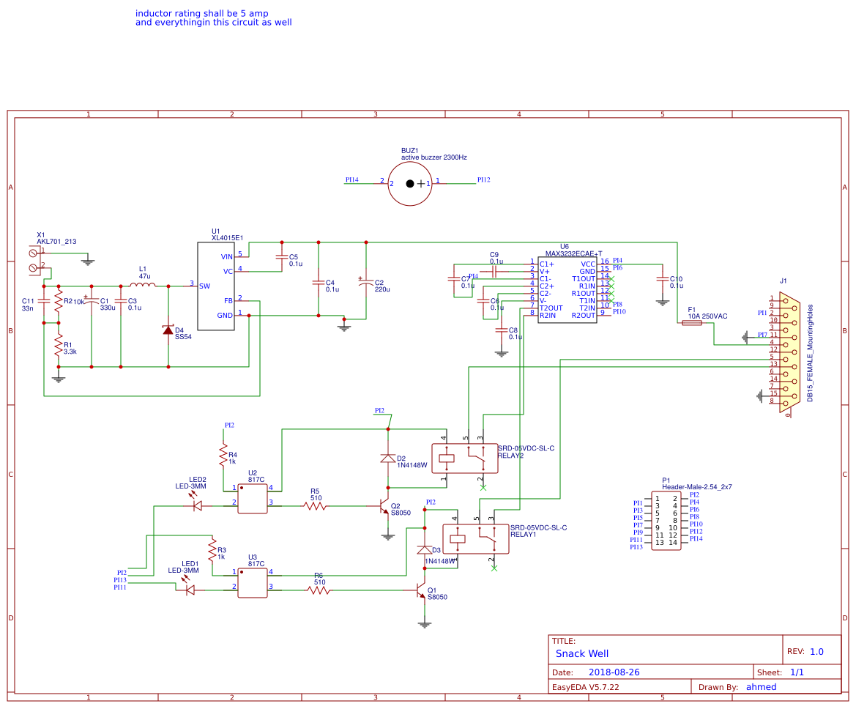Select the 10A 250VAC fuse F1

pyautogui.click(x=693, y=323)
